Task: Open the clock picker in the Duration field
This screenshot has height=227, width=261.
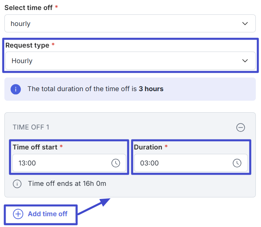Action: coord(237,163)
